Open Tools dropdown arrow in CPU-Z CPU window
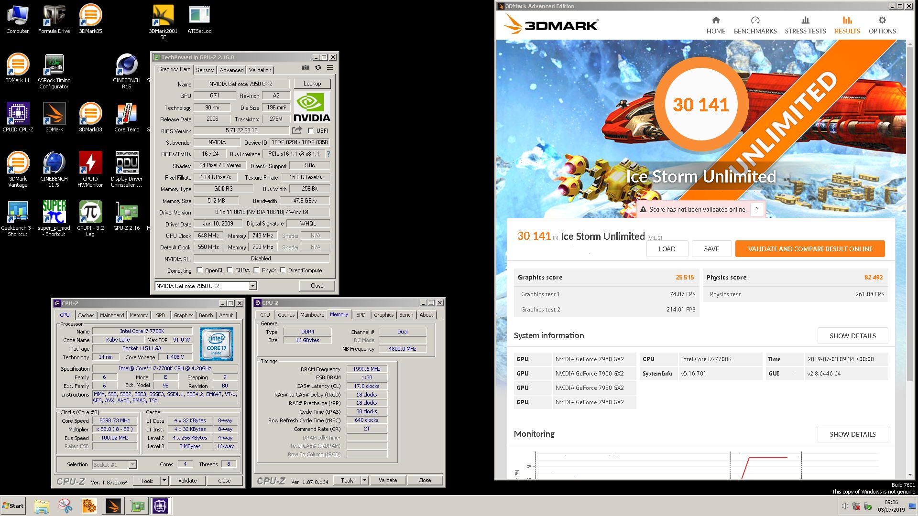The width and height of the screenshot is (918, 516). [164, 481]
